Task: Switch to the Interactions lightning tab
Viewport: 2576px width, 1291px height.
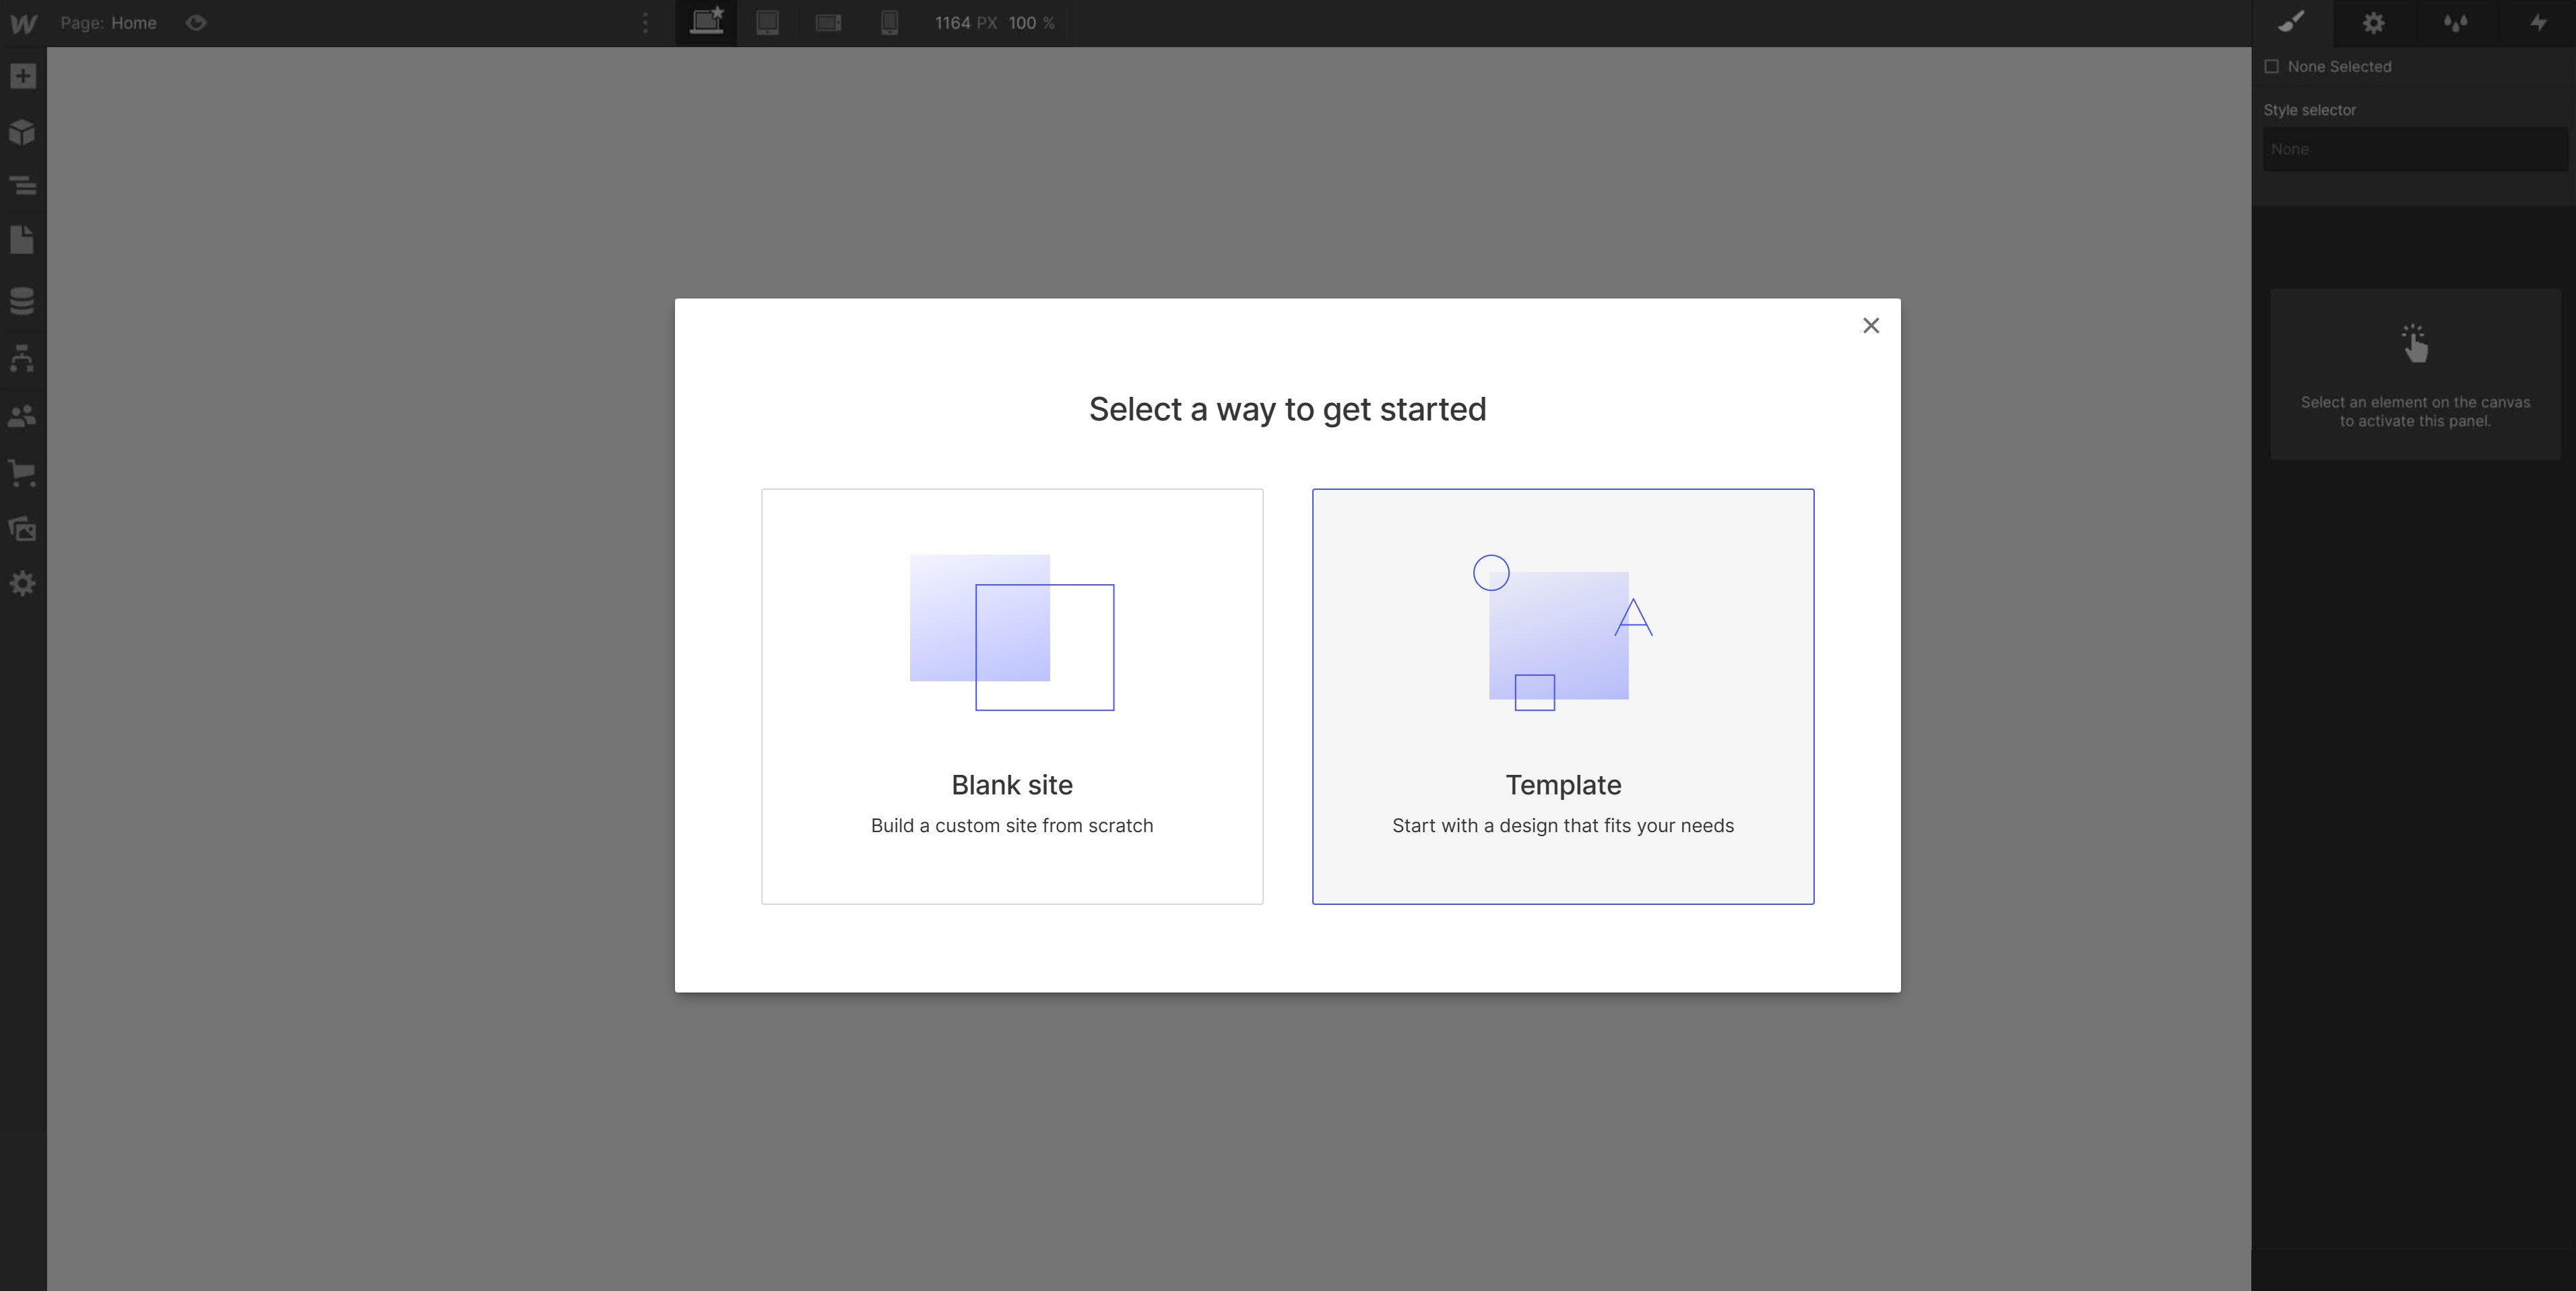Action: coord(2538,23)
